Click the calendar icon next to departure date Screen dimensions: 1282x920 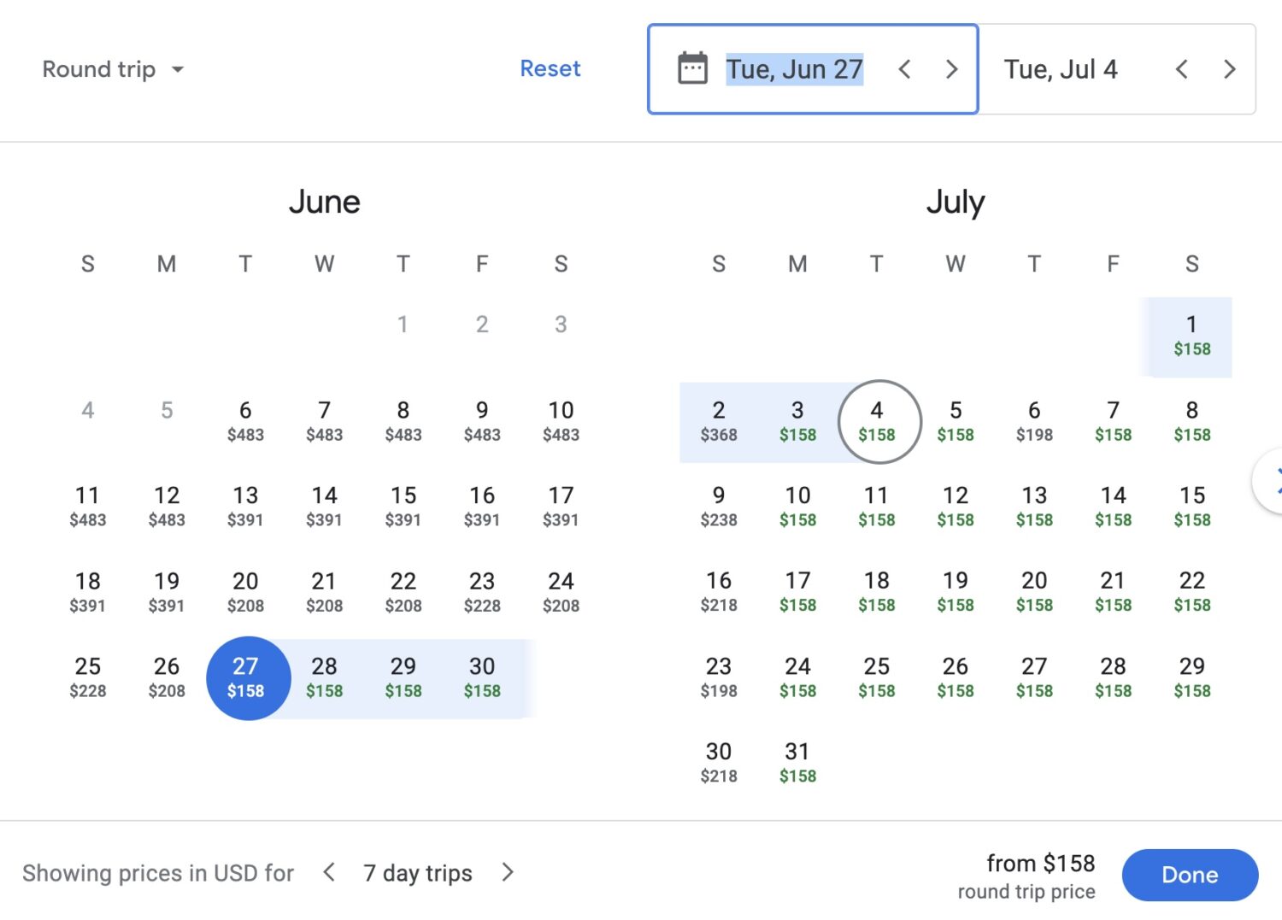pos(691,68)
